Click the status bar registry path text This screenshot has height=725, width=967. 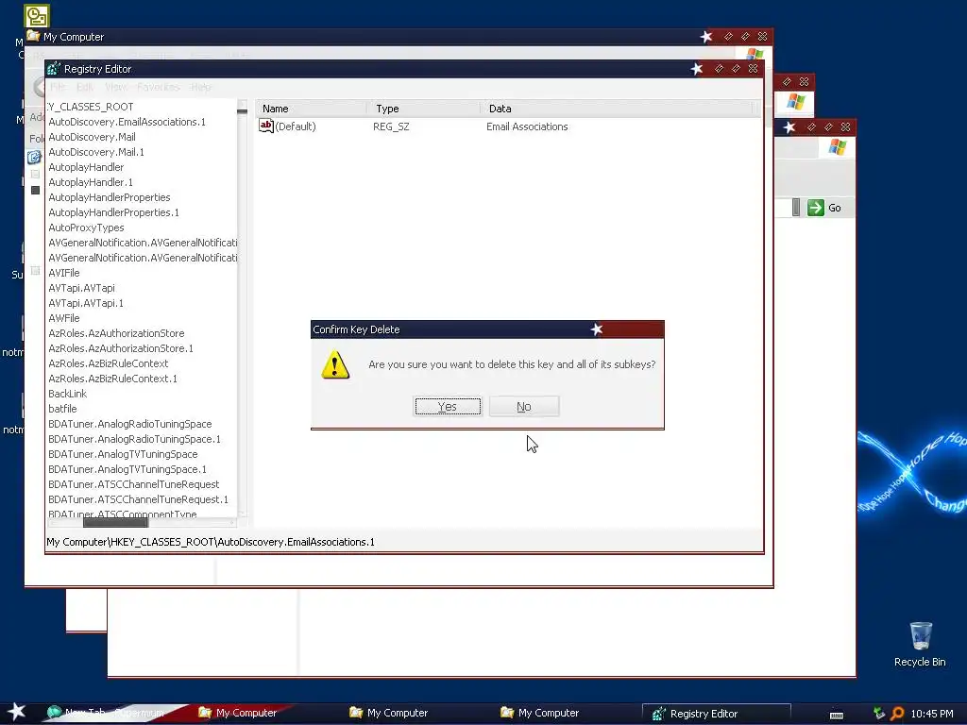pos(211,542)
